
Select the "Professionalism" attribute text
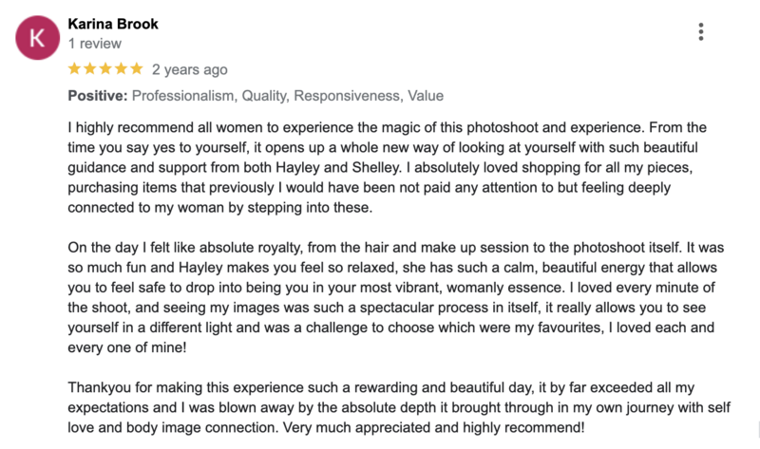click(x=184, y=96)
